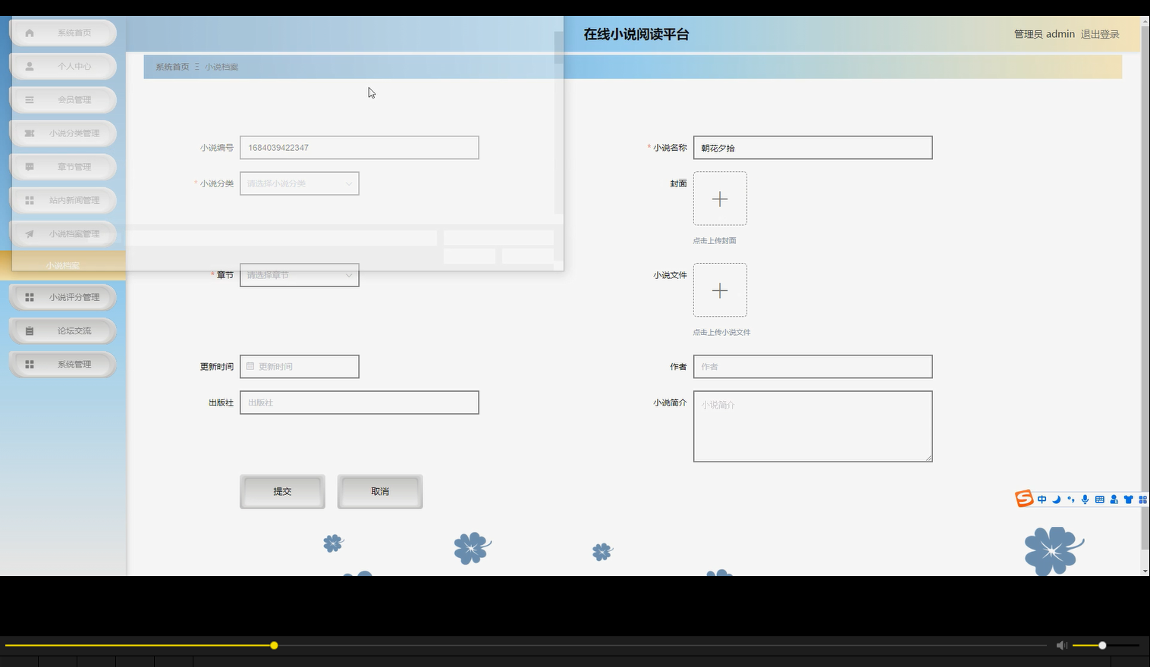The height and width of the screenshot is (667, 1150).
Task: Click the Sogou moon mode icon
Action: [x=1056, y=499]
